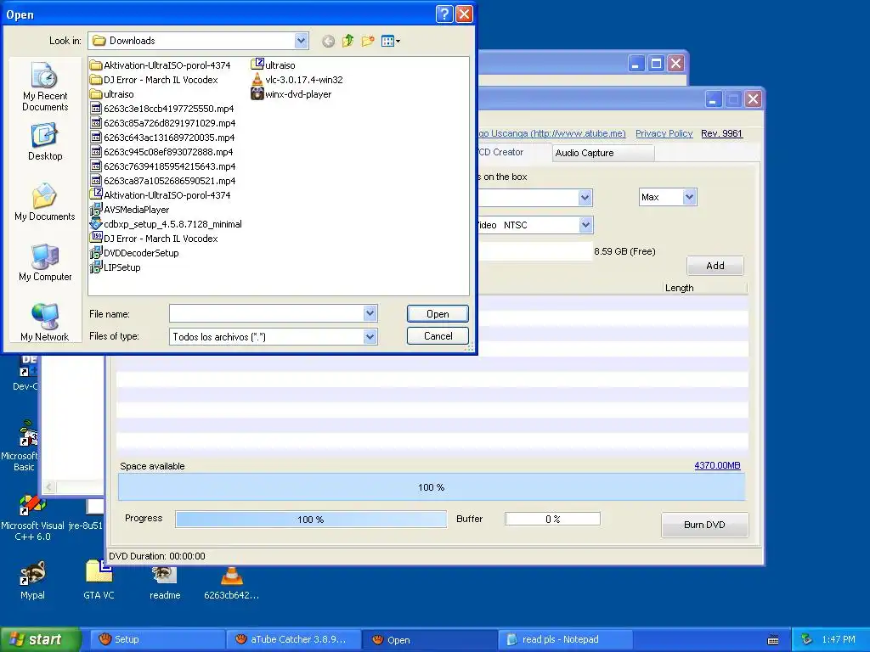Select the winx-dvd-player file
Viewport: 870px width, 652px height.
click(x=291, y=94)
